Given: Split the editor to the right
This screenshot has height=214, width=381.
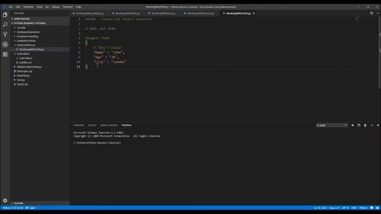Looking at the screenshot, I should pos(371,13).
